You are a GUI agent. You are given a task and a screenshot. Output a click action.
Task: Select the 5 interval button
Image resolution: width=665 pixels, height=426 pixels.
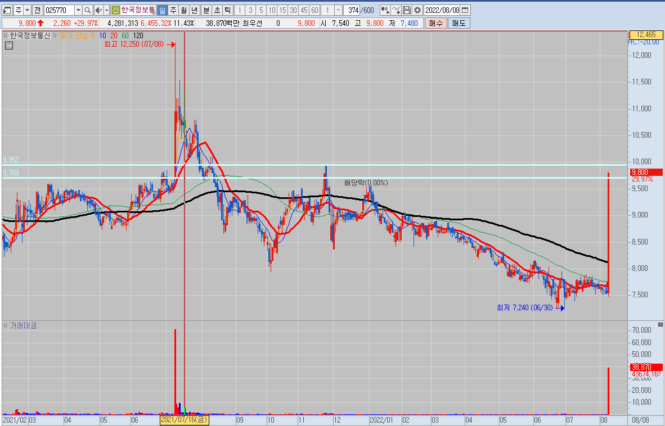pos(261,10)
